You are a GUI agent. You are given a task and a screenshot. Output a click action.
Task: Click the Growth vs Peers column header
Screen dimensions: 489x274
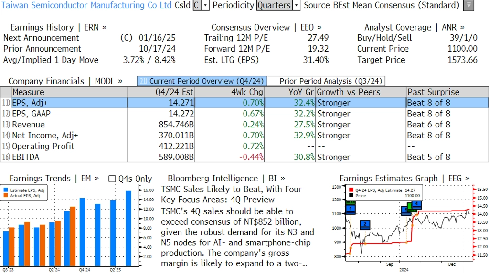[x=361, y=92]
